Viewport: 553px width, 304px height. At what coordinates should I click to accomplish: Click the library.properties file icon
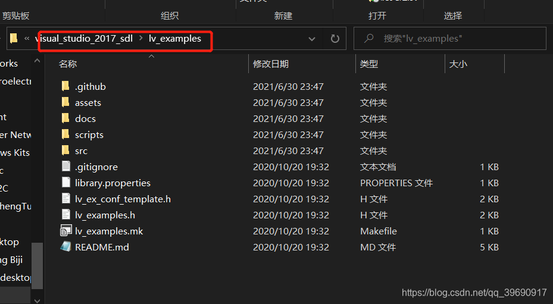(x=66, y=182)
